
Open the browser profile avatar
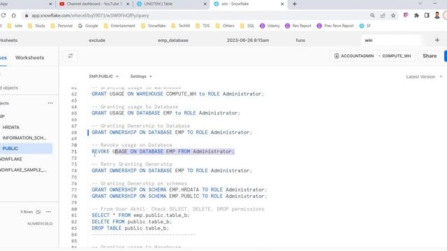(437, 15)
